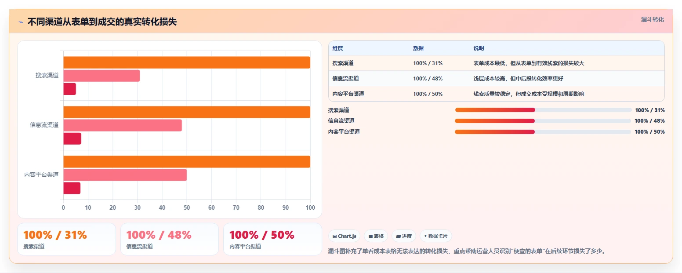Select the 搜索渠道 cell in the table
Viewport: 682px width, 273px height.
(x=343, y=63)
